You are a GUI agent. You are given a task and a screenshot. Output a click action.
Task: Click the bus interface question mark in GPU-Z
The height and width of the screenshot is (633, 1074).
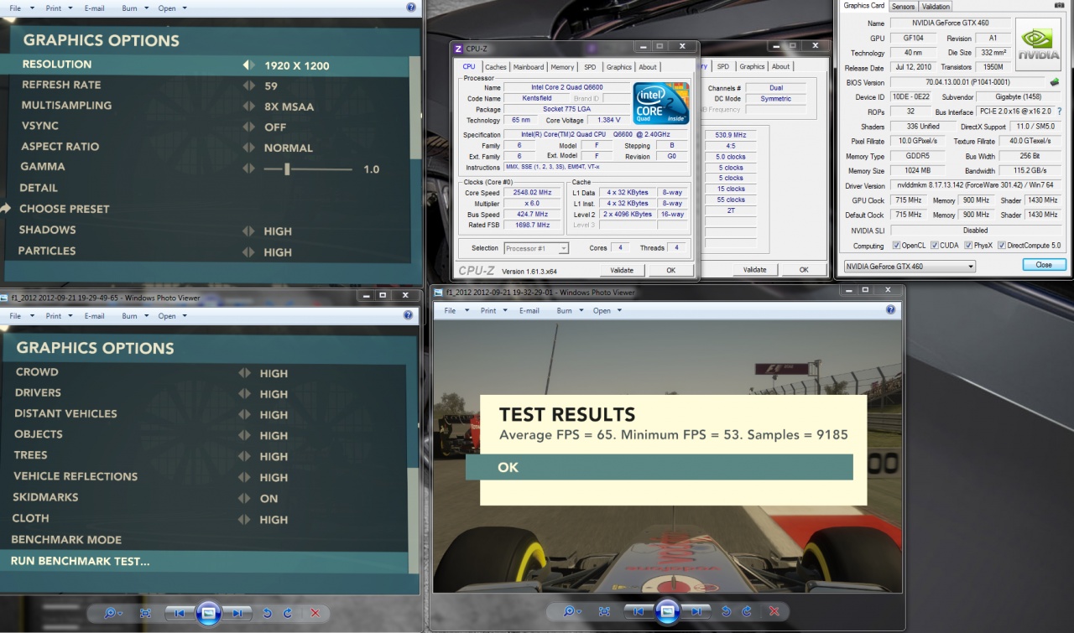1060,112
